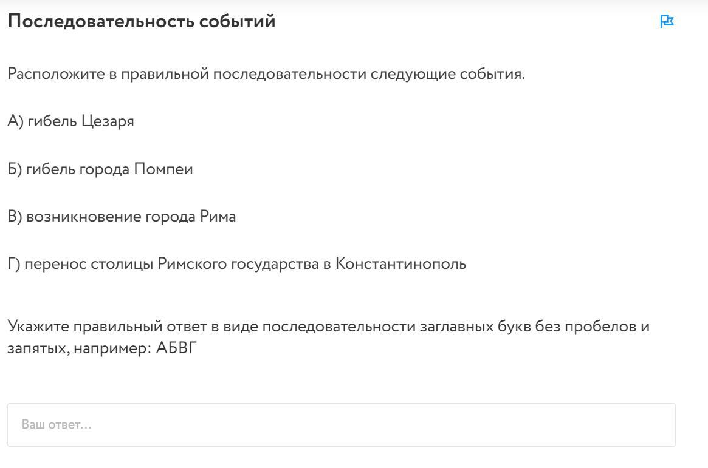Select option Г) перенос столицы text
Viewport: 708px width, 468px height.
click(236, 264)
